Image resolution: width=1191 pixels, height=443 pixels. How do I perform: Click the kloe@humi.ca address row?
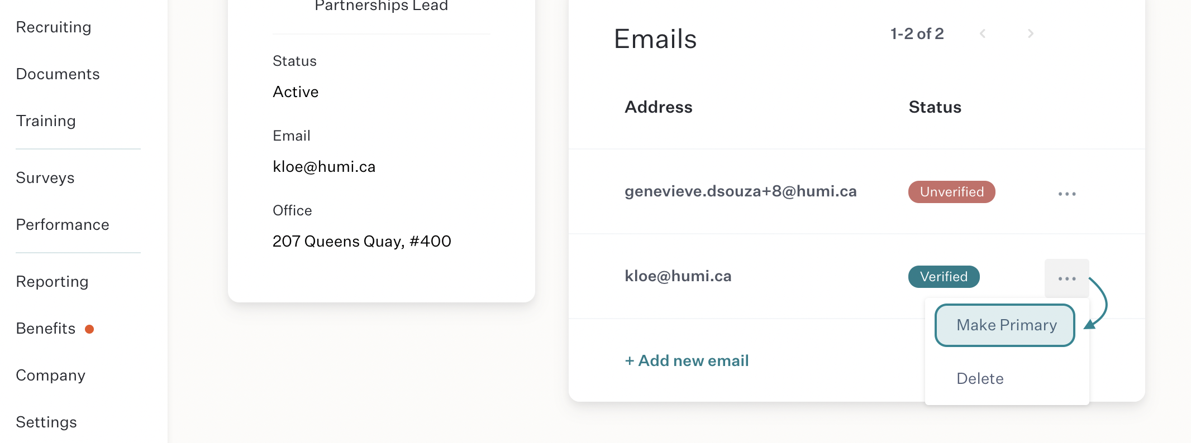coord(856,276)
